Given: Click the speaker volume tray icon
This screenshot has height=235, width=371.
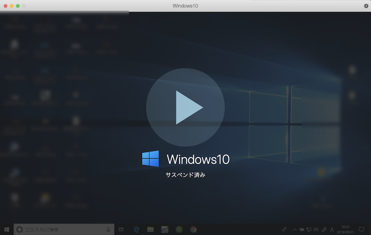Looking at the screenshot, I should pos(316,229).
